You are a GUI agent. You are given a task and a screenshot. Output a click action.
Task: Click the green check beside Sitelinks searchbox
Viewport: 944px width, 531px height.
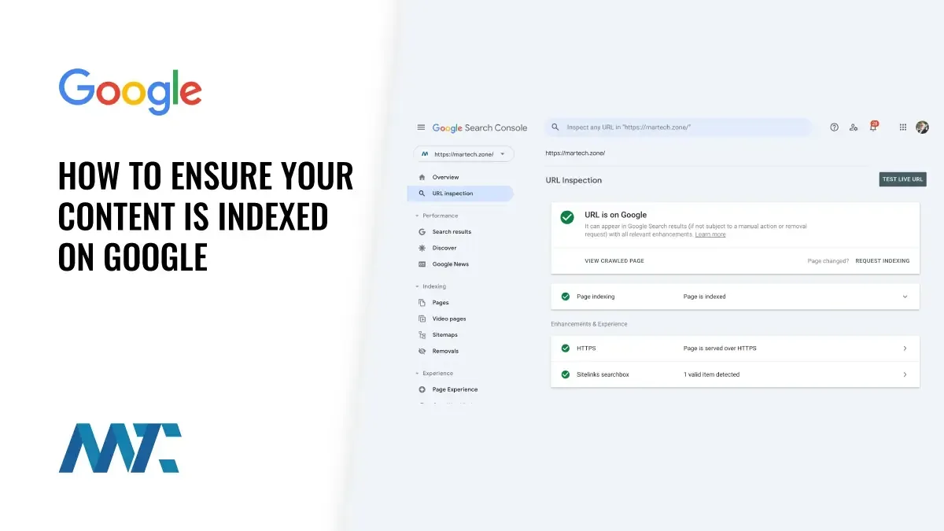tap(565, 374)
